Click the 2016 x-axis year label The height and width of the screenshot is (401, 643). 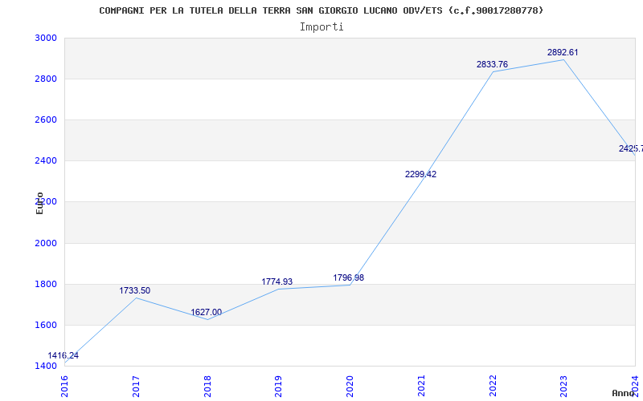coord(65,387)
